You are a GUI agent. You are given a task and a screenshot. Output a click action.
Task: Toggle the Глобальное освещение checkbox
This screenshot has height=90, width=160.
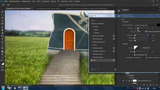(146, 31)
